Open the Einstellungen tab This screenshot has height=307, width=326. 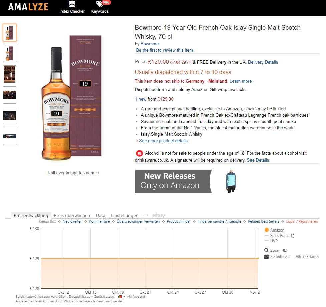coord(125,215)
